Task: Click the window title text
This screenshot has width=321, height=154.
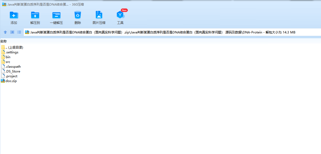Action: click(x=46, y=4)
